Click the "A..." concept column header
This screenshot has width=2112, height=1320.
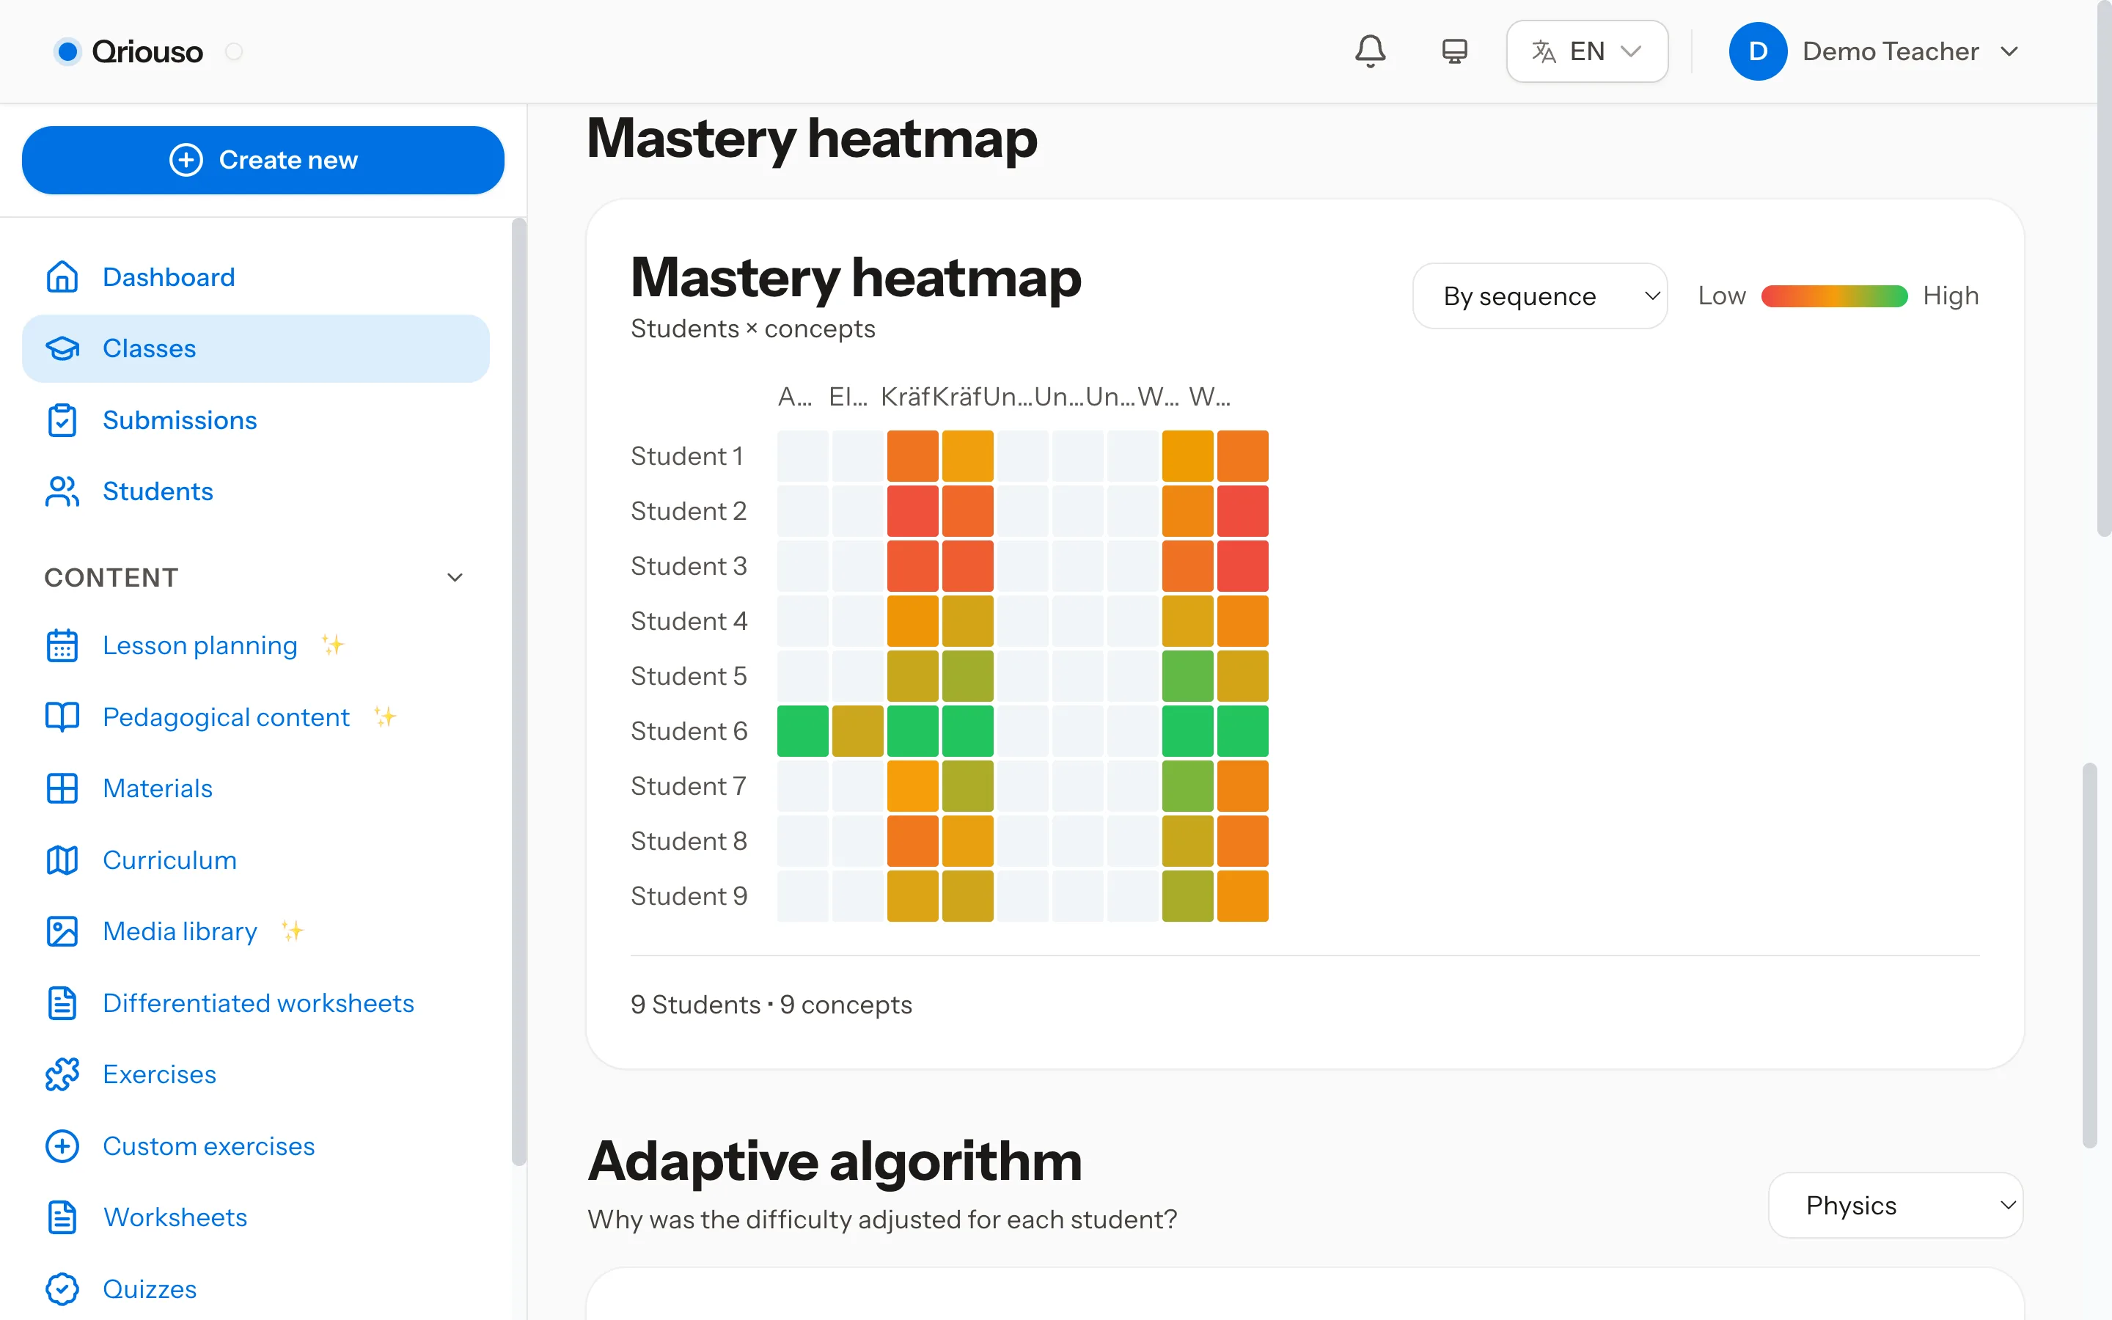click(795, 397)
